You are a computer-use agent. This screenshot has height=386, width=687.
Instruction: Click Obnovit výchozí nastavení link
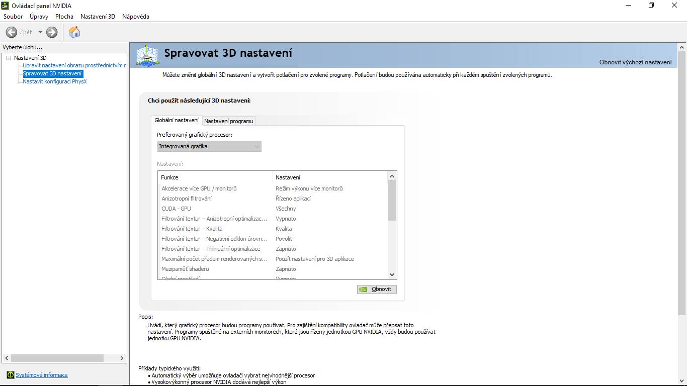pyautogui.click(x=635, y=62)
